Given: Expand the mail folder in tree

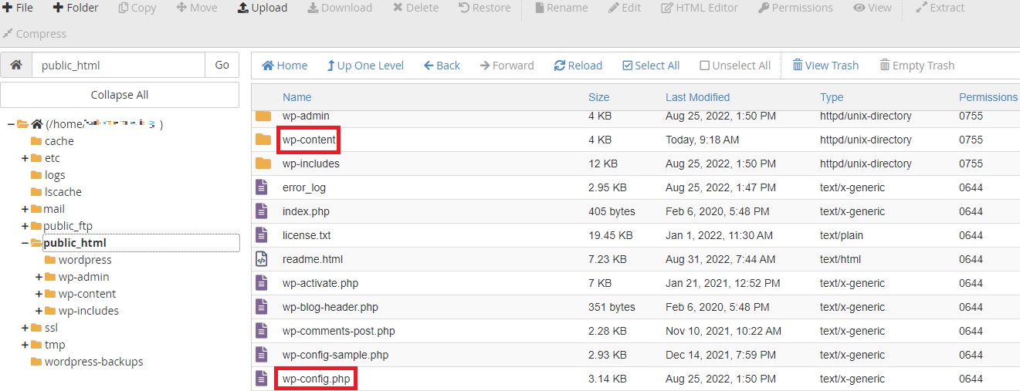Looking at the screenshot, I should tap(25, 209).
